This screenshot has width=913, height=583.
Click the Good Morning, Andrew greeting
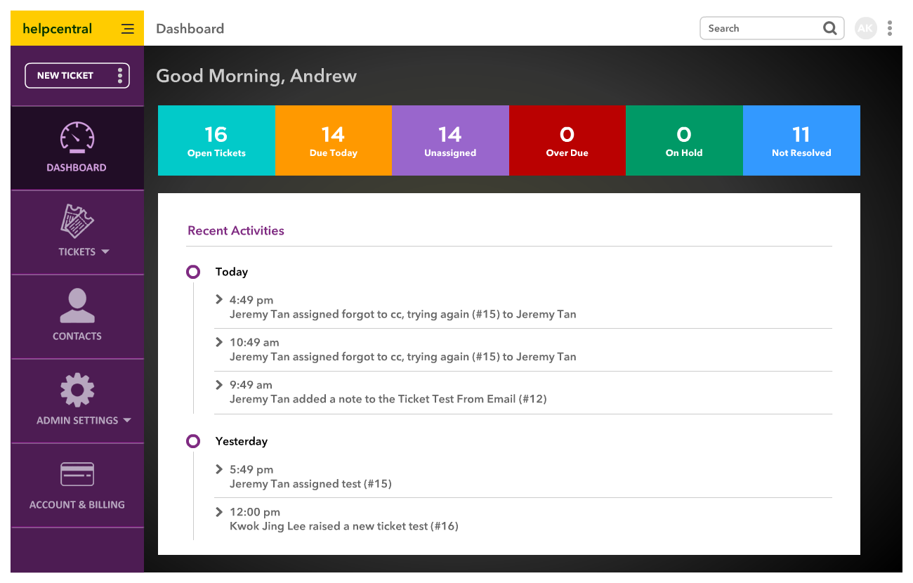(x=256, y=76)
